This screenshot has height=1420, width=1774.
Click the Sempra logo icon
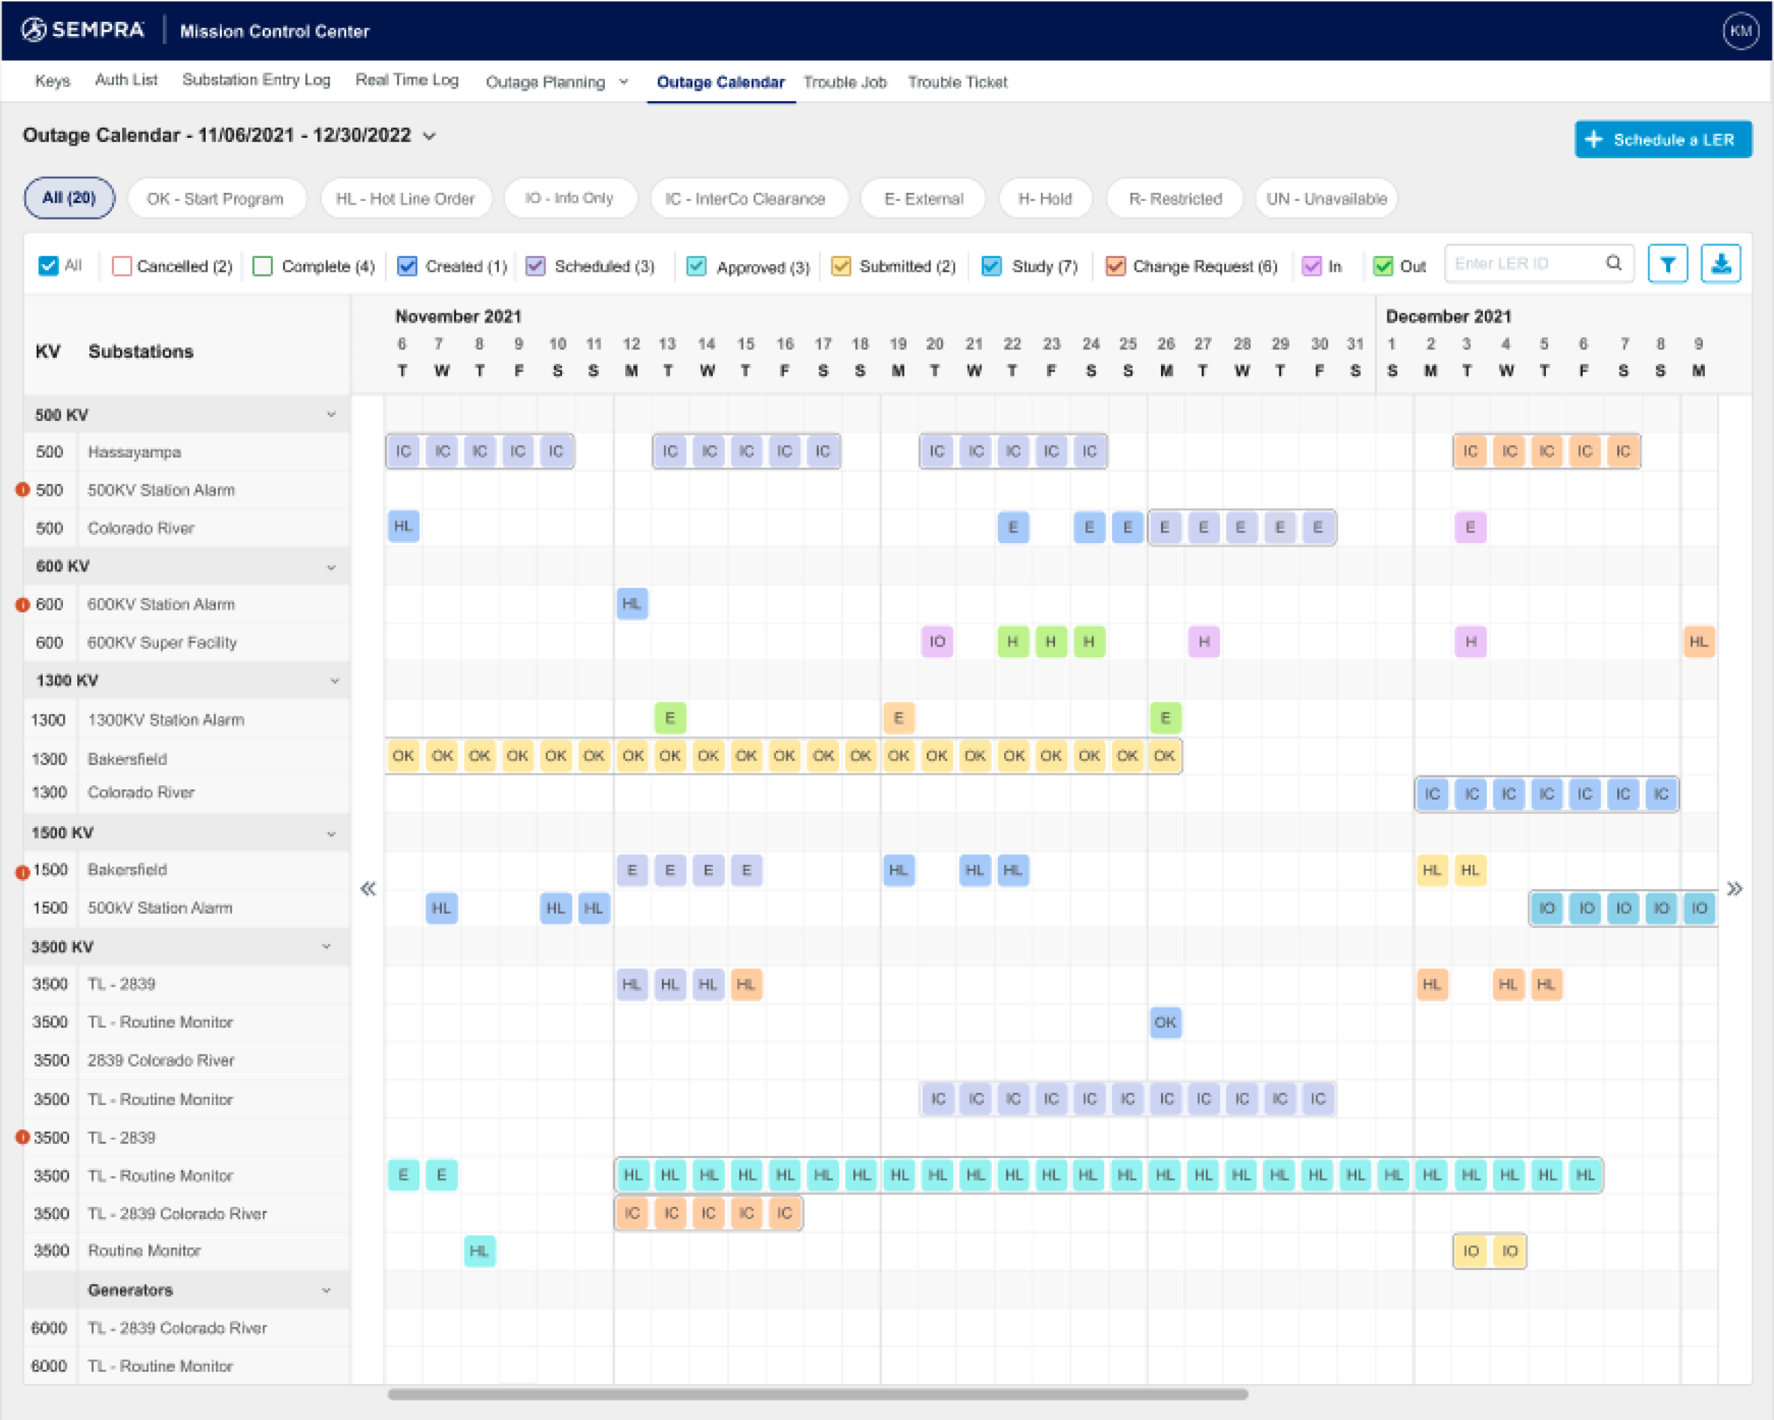click(35, 31)
